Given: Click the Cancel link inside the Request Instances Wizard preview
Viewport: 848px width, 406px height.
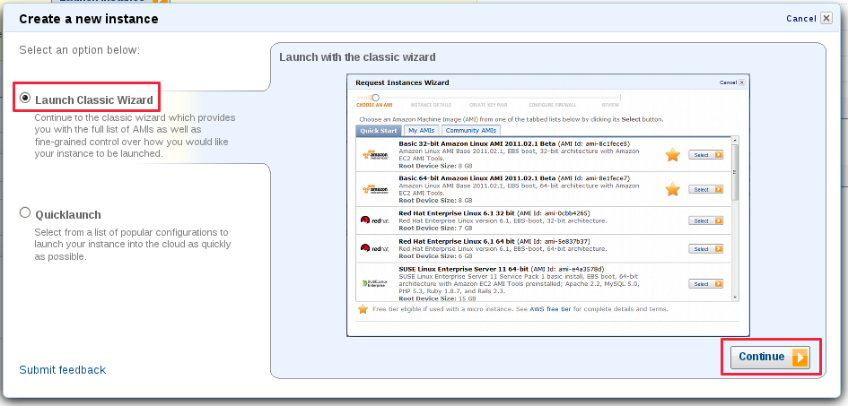Looking at the screenshot, I should click(x=728, y=82).
